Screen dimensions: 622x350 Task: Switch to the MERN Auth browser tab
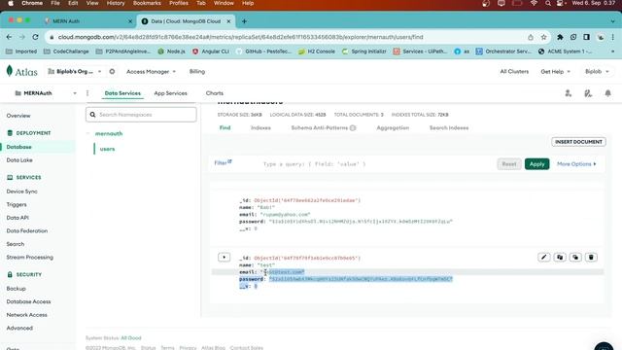(x=88, y=21)
